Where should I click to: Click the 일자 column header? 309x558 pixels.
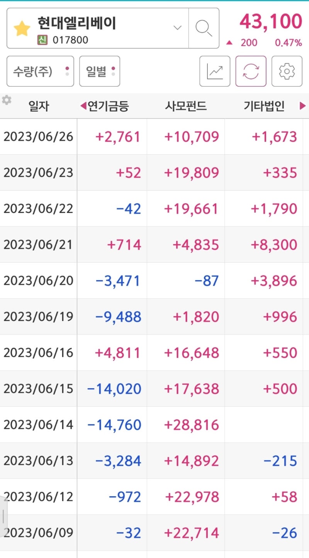[39, 106]
